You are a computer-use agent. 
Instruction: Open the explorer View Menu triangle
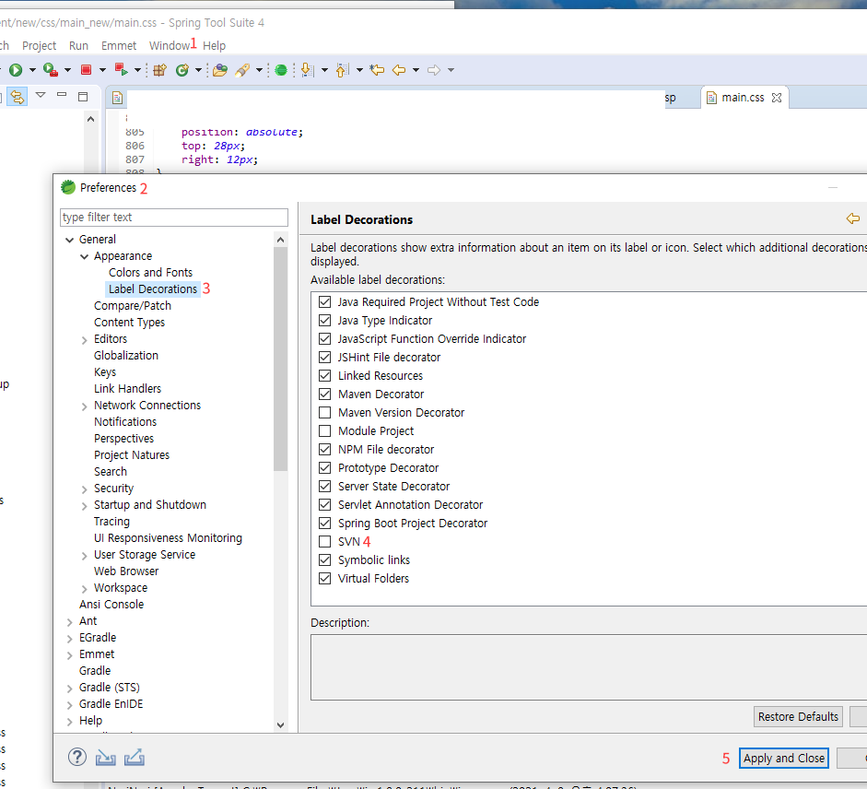[41, 95]
